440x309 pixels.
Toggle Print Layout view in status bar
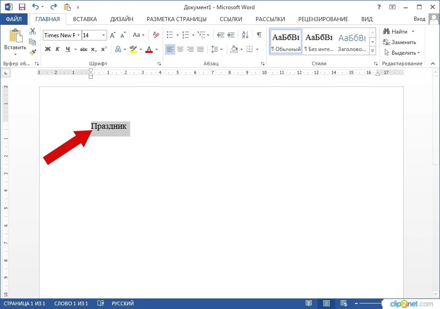coord(326,303)
